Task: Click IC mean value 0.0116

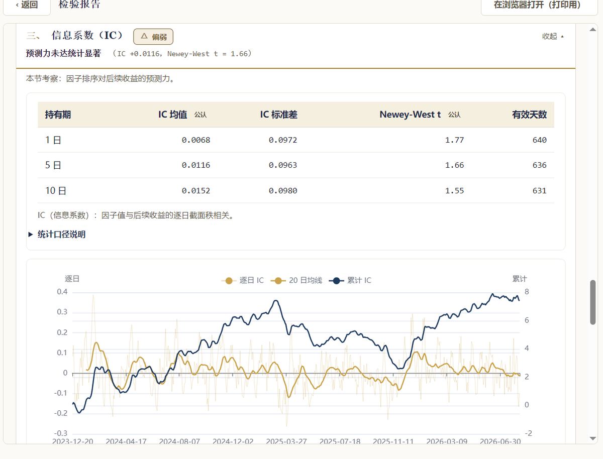Action: pyautogui.click(x=196, y=165)
